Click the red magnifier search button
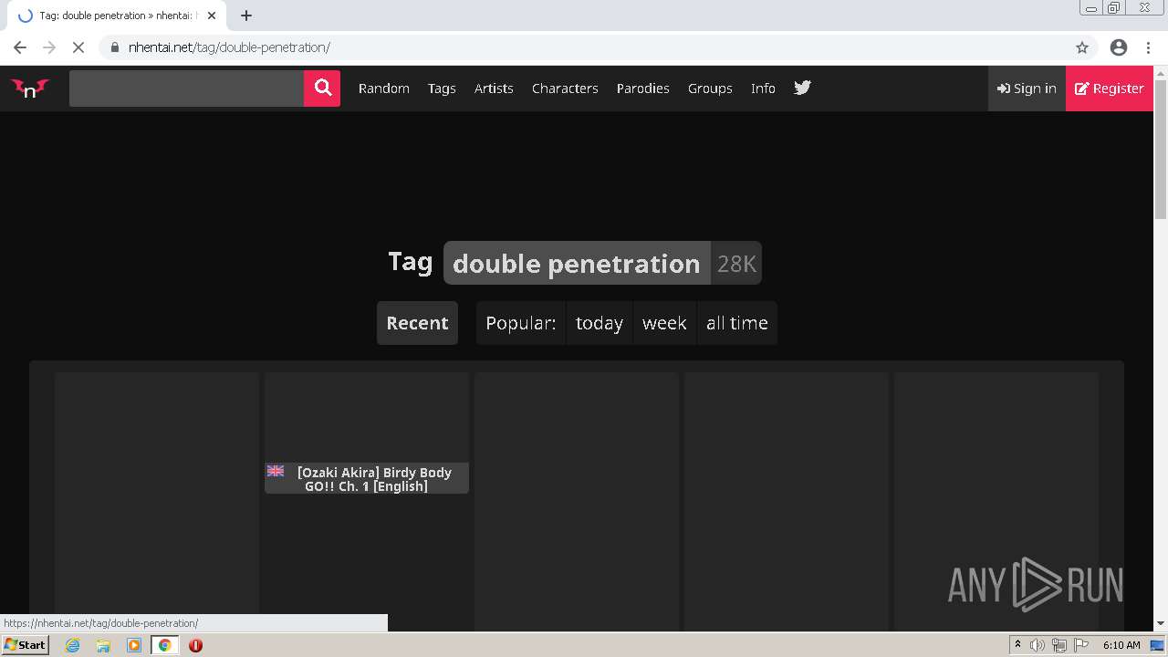Image resolution: width=1168 pixels, height=657 pixels. pyautogui.click(x=322, y=89)
